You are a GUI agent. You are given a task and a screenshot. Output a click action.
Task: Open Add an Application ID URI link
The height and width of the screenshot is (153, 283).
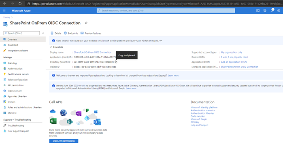tap(234, 62)
